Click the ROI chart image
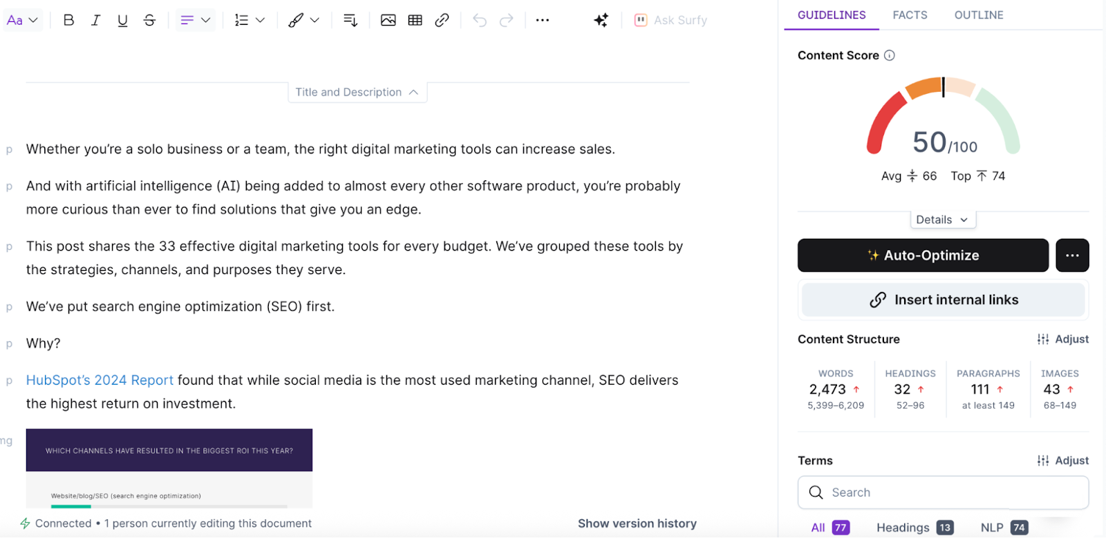This screenshot has height=538, width=1106. point(169,468)
